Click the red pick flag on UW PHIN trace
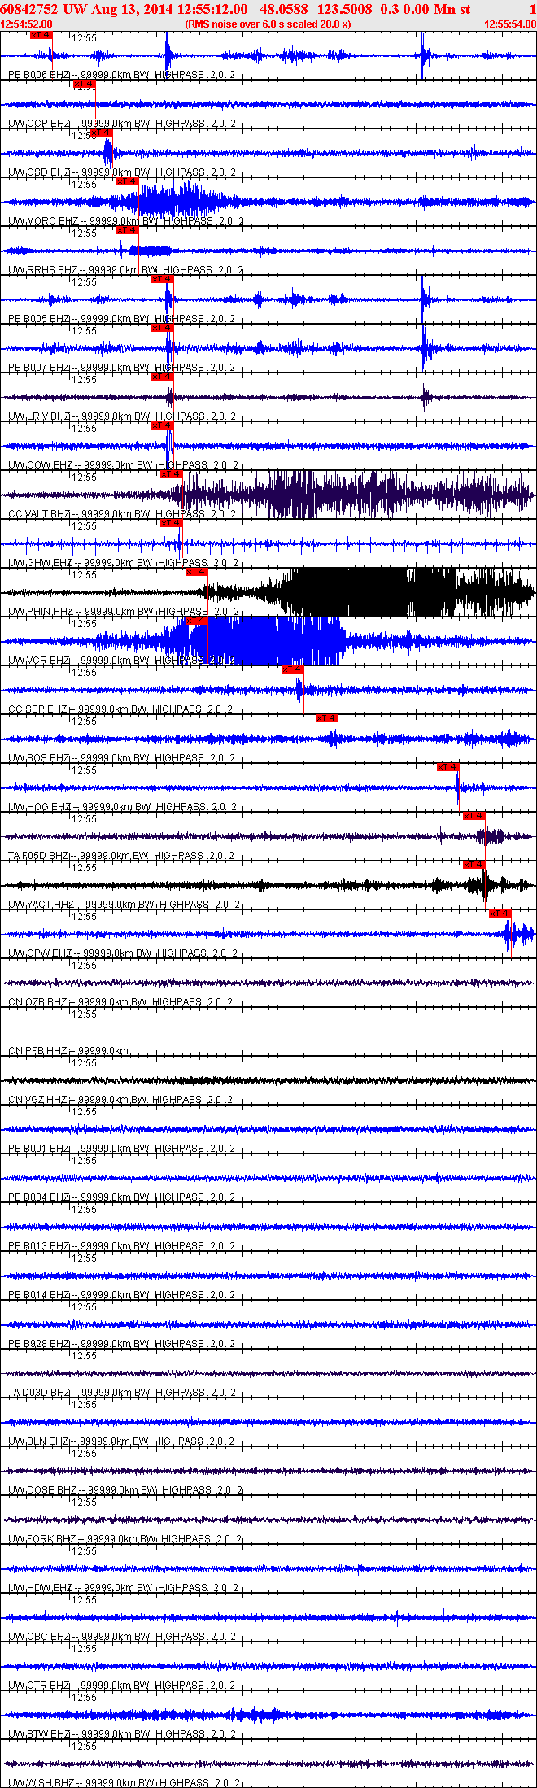 (197, 572)
